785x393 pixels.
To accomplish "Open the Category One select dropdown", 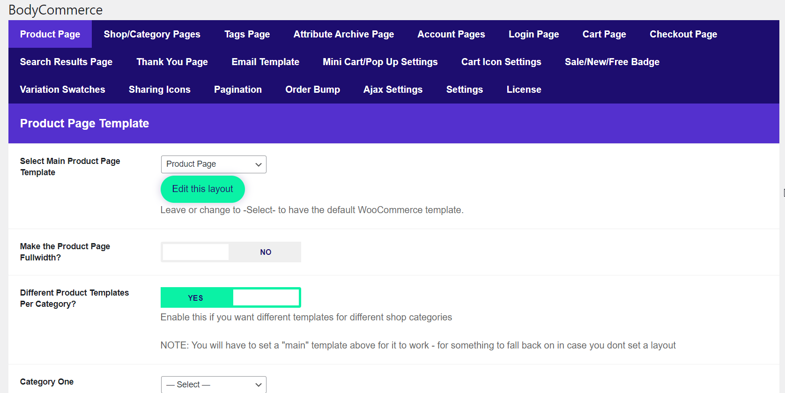I will 214,385.
